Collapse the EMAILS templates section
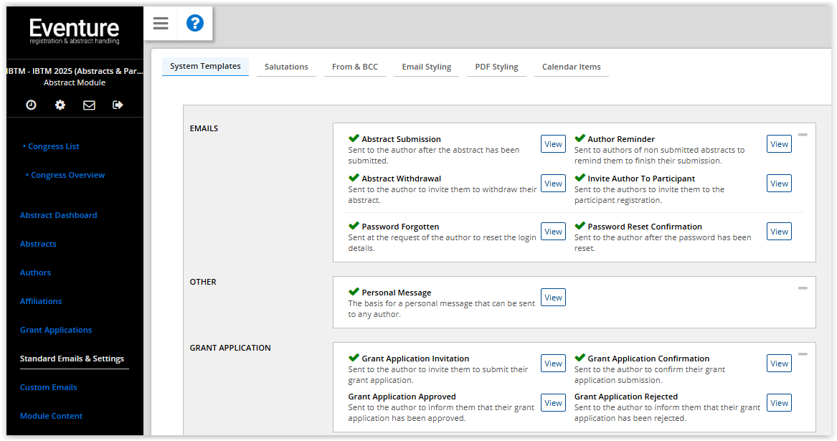 (x=803, y=134)
